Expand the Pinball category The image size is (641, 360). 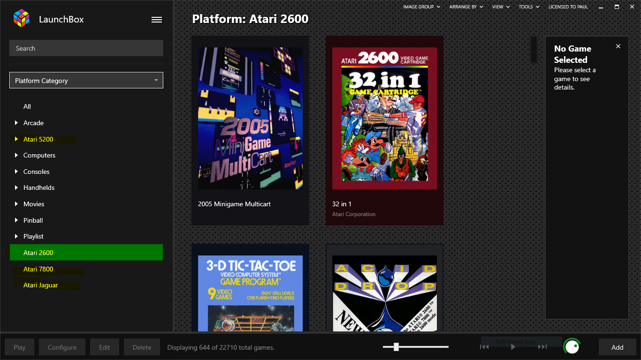click(x=16, y=220)
